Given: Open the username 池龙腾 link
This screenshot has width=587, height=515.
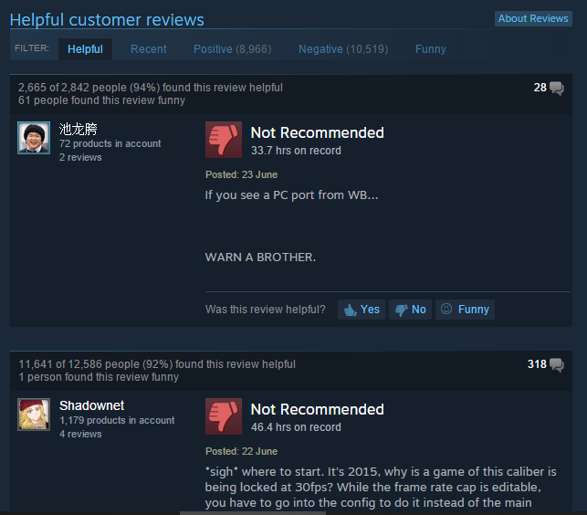Looking at the screenshot, I should coord(79,130).
